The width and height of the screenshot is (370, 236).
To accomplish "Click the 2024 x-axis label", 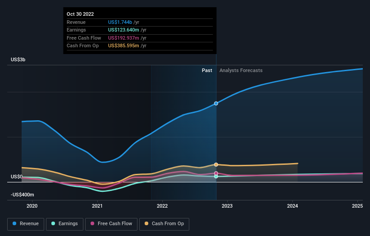I will [x=292, y=206].
